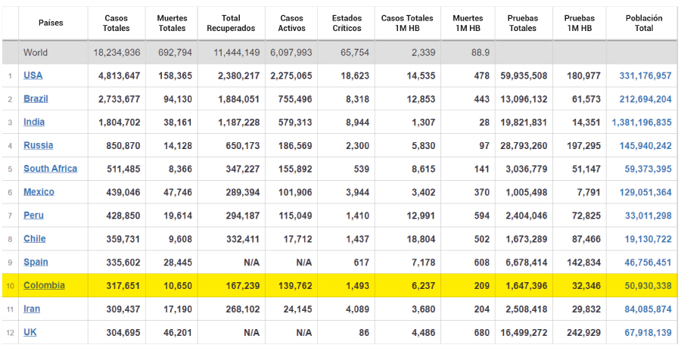Select India total cases 1,804,702
Viewport: 681px width, 351px height.
[x=120, y=123]
